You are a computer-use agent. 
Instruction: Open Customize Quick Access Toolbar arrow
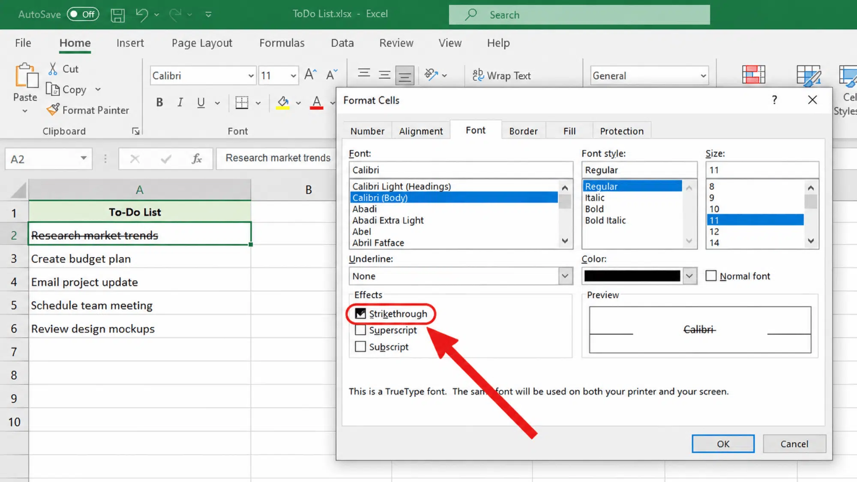pos(208,15)
